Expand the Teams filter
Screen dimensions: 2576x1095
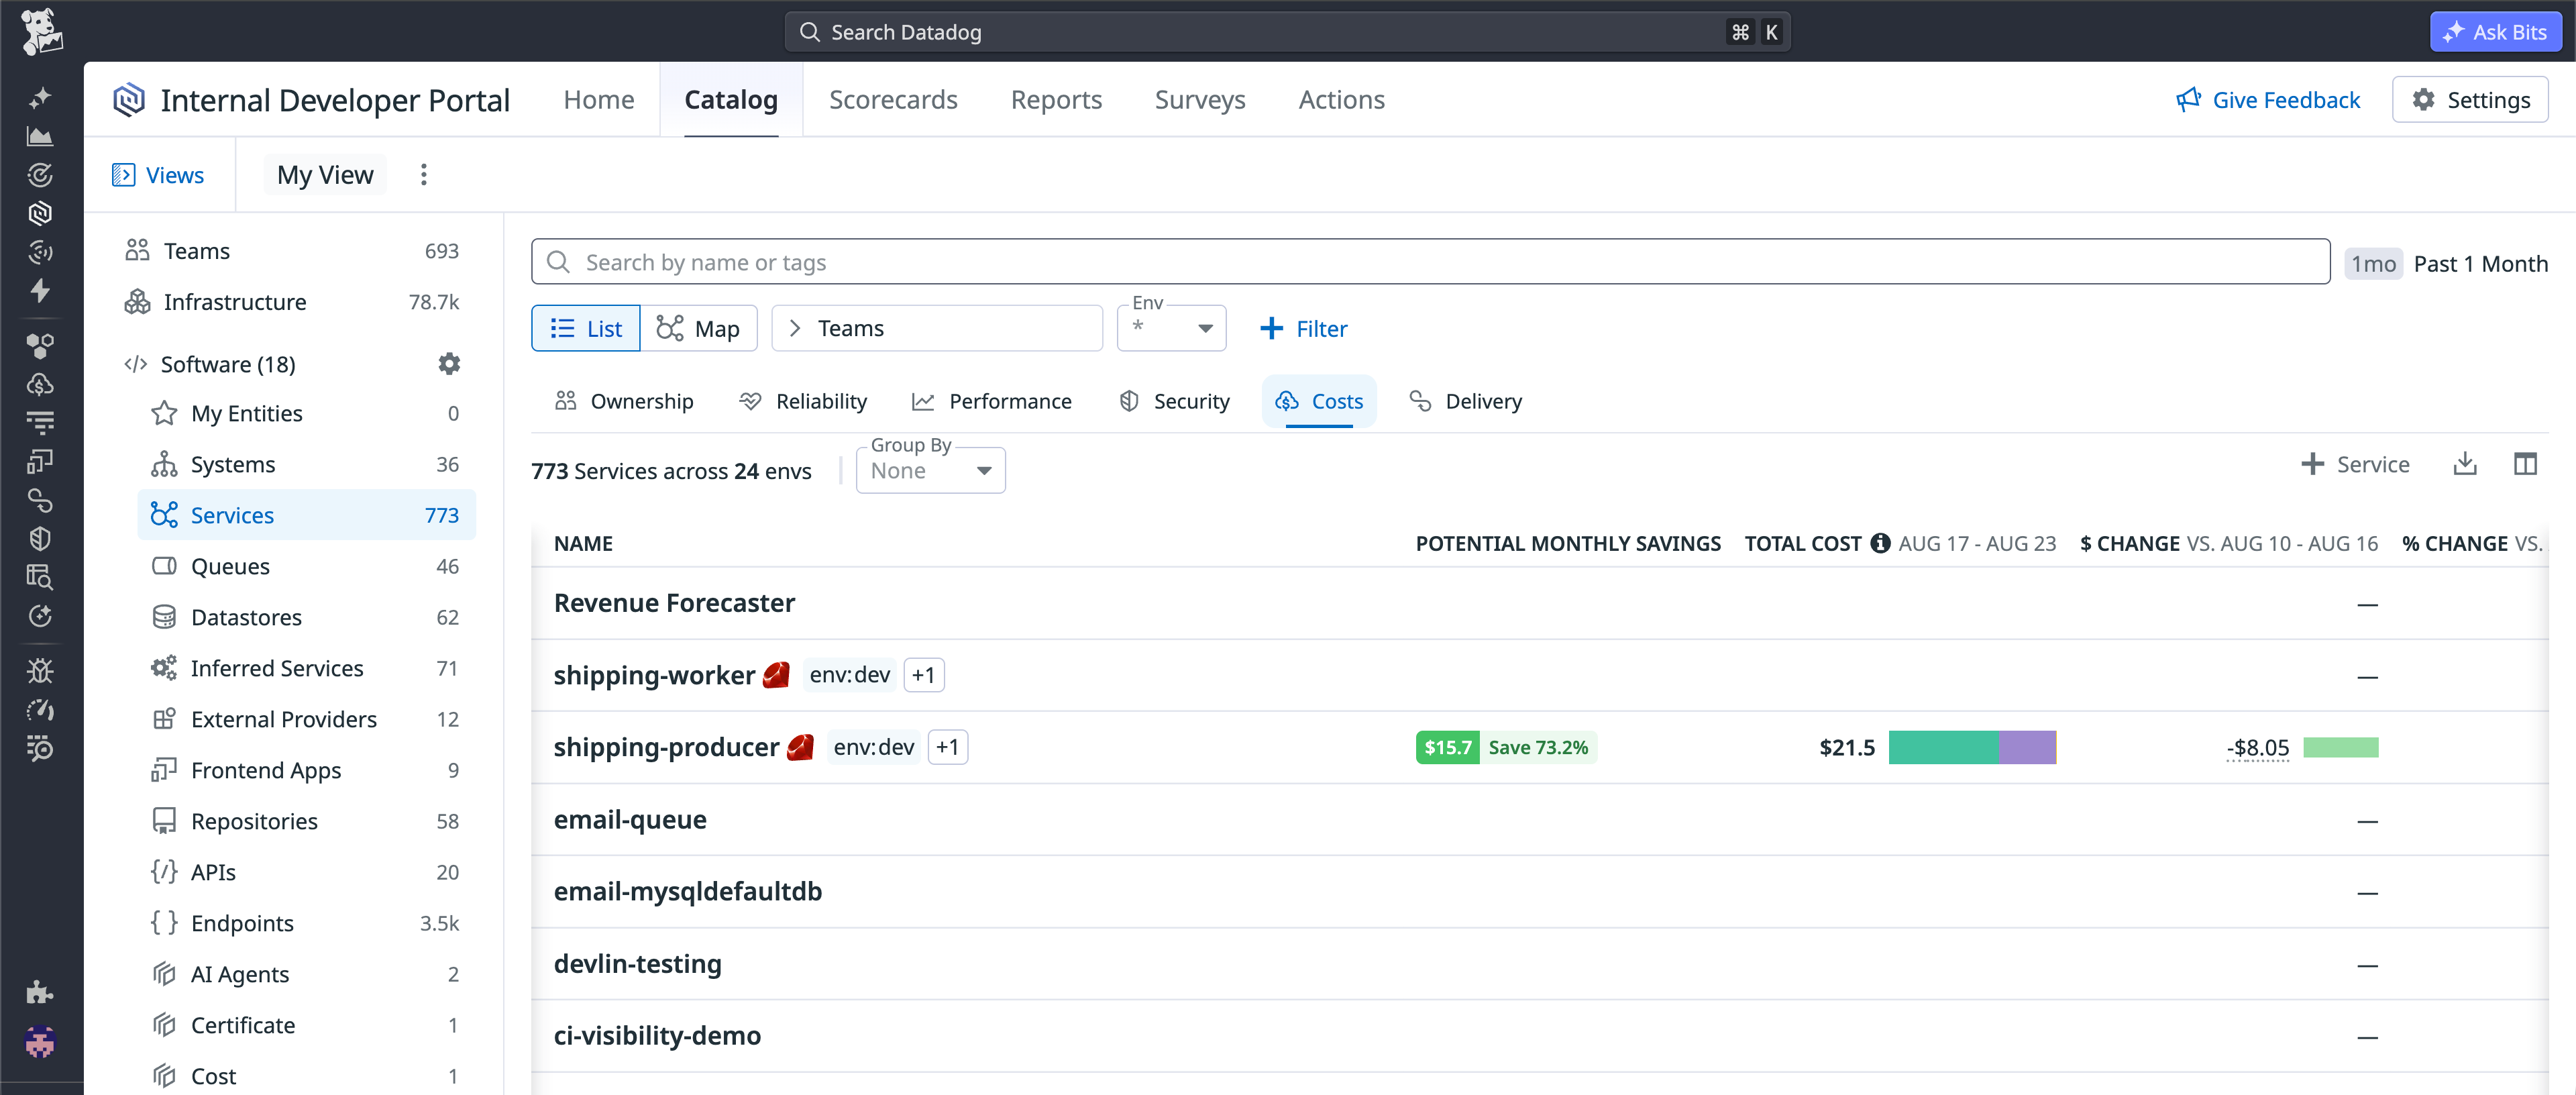[x=937, y=328]
